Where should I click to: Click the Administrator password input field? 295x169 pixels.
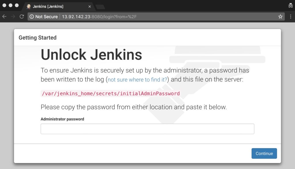(147, 129)
